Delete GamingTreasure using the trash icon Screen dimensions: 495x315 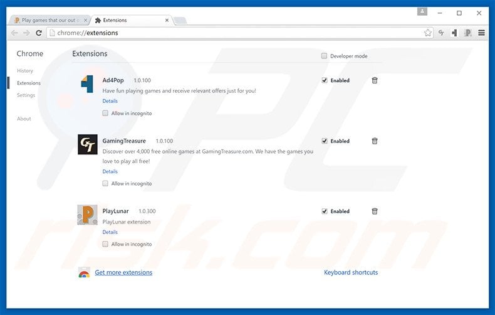point(375,141)
